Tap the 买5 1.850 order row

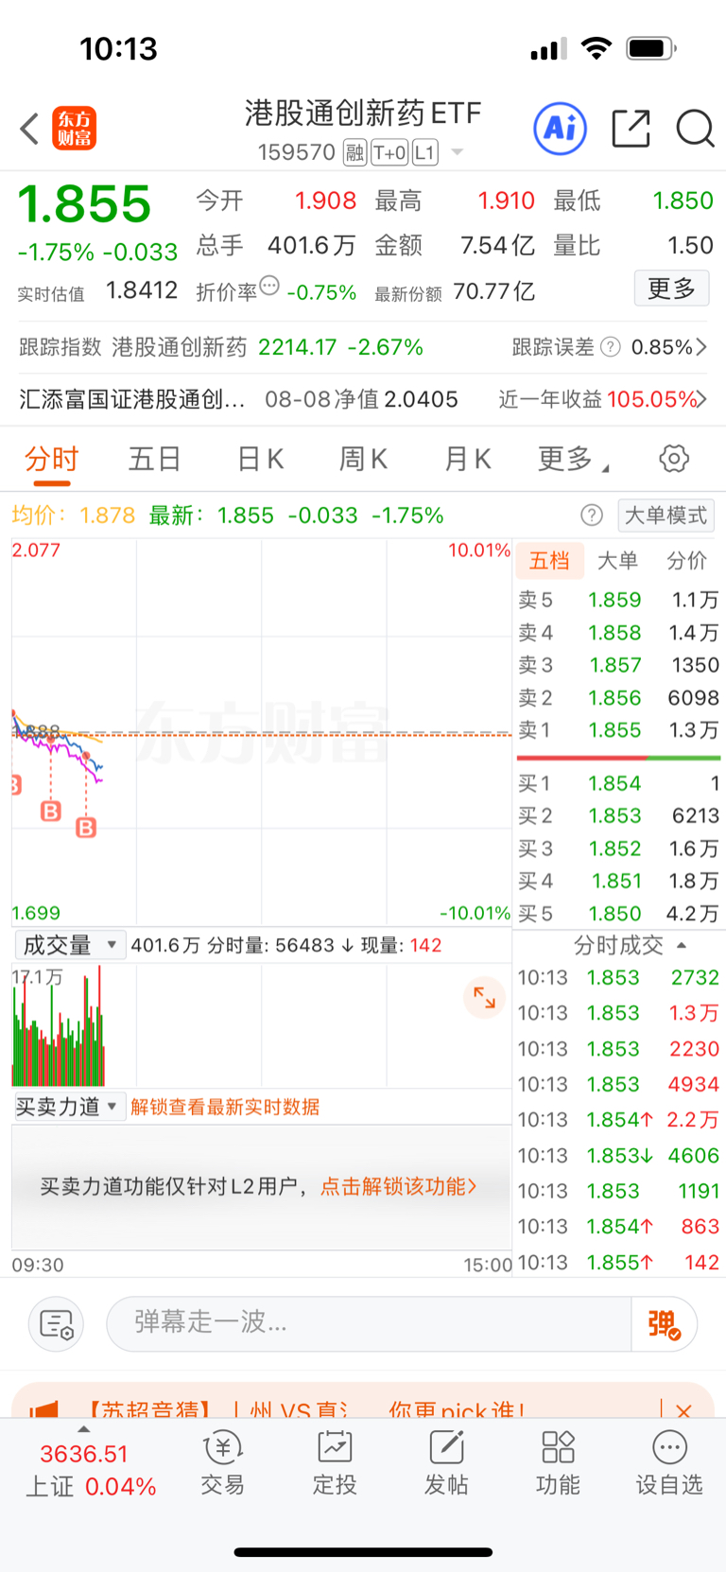tap(618, 914)
